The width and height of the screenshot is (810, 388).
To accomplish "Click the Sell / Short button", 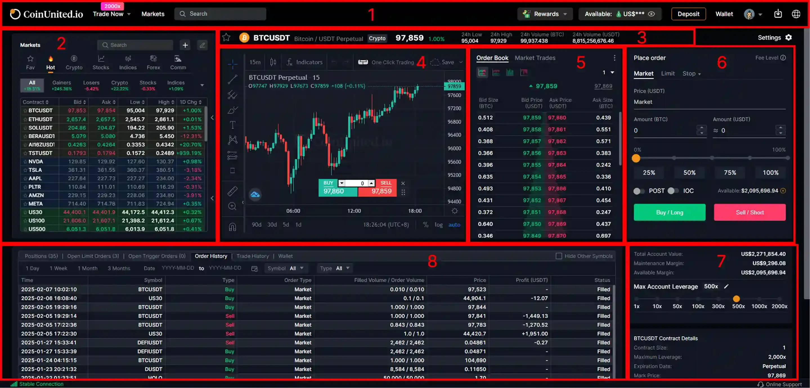I will coord(750,212).
